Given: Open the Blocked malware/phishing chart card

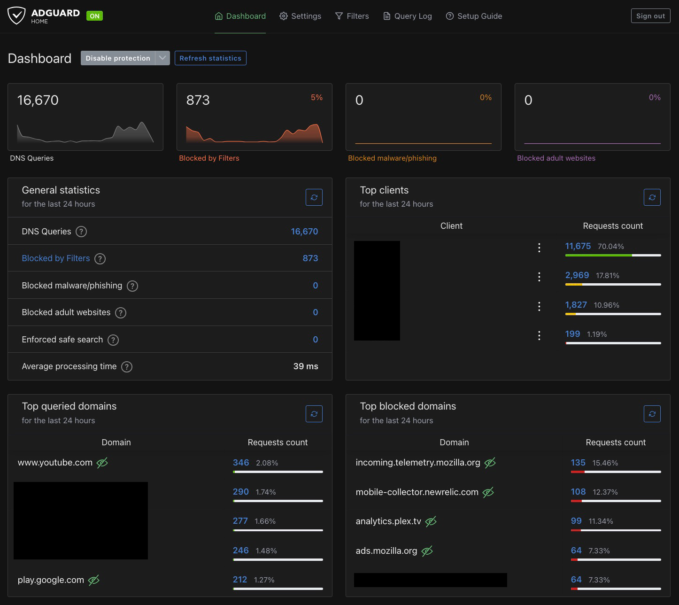Looking at the screenshot, I should point(424,117).
